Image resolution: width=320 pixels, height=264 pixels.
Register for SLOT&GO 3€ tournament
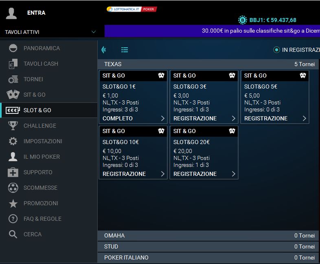(195, 118)
